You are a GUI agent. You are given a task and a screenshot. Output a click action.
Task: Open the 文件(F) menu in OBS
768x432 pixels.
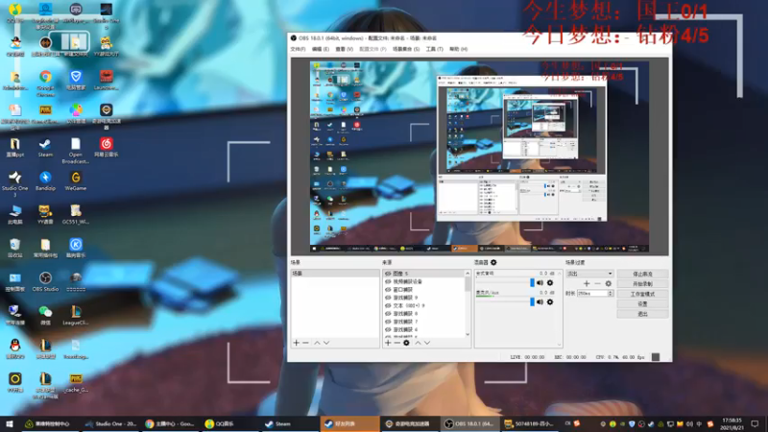[298, 49]
